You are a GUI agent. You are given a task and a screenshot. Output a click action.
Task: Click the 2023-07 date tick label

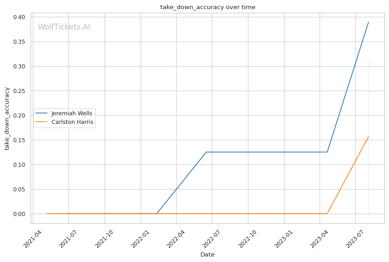pyautogui.click(x=355, y=238)
